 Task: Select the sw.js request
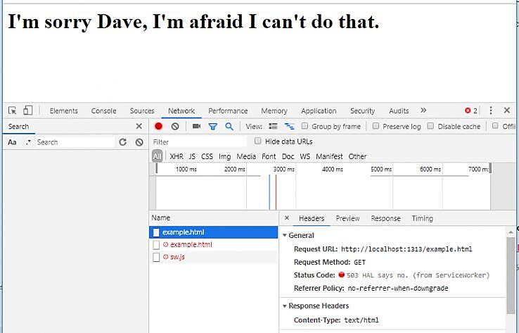pyautogui.click(x=177, y=257)
